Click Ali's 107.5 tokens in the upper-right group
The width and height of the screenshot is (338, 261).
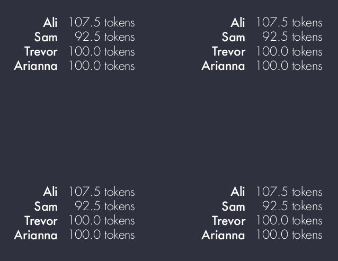(x=289, y=23)
